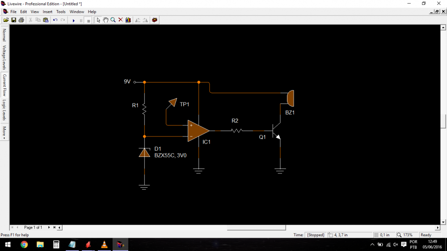447x251 pixels.
Task: Select the red X delete tool
Action: (x=121, y=20)
